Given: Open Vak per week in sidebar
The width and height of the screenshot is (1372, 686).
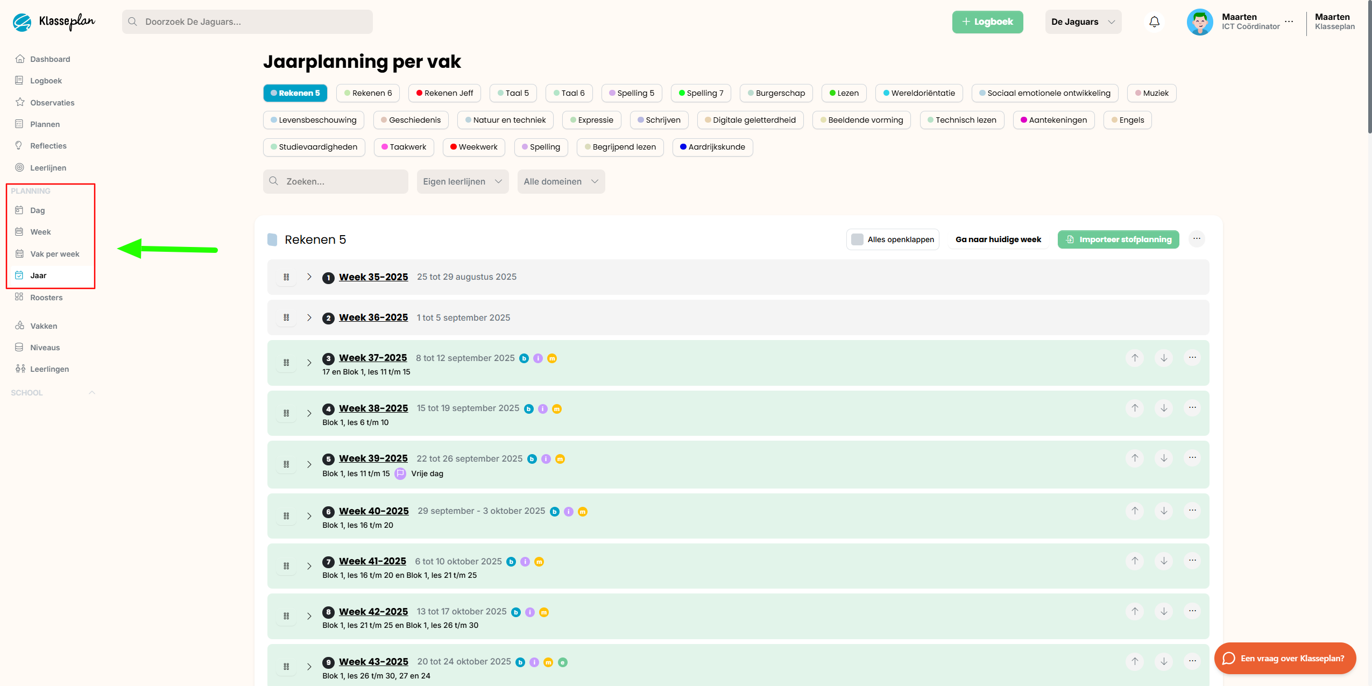Looking at the screenshot, I should 54,254.
